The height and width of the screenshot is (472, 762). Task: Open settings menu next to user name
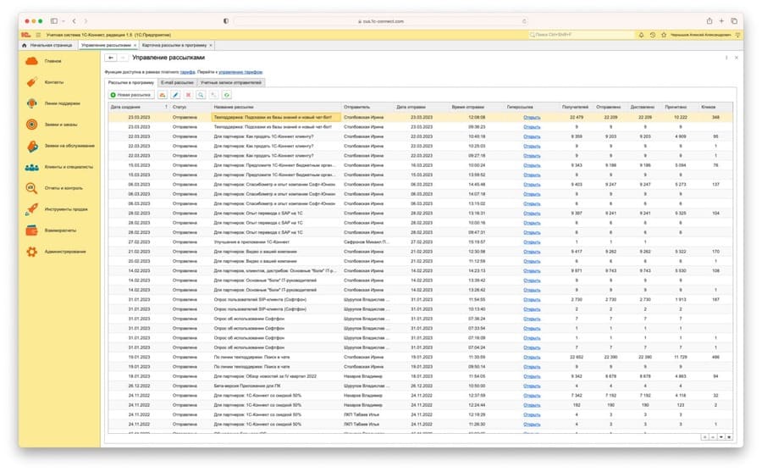(737, 35)
